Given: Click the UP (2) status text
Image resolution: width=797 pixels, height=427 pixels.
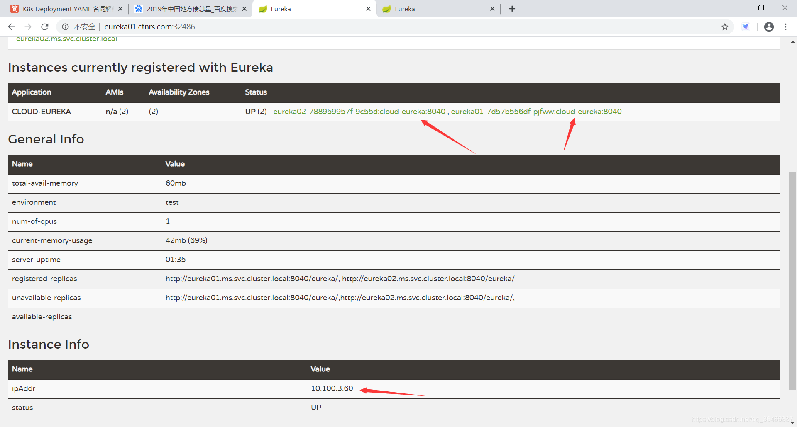Looking at the screenshot, I should point(256,112).
